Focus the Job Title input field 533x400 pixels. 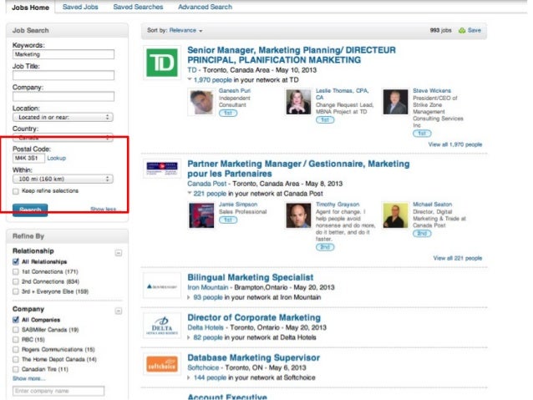point(63,75)
